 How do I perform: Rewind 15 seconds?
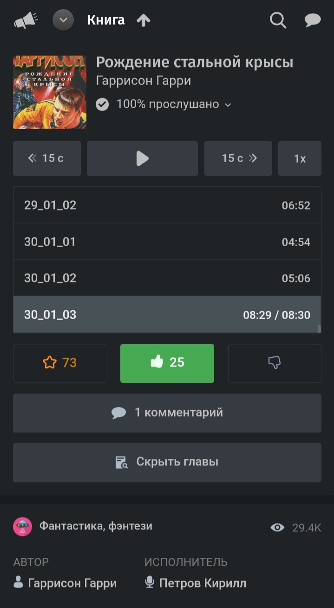(x=46, y=158)
